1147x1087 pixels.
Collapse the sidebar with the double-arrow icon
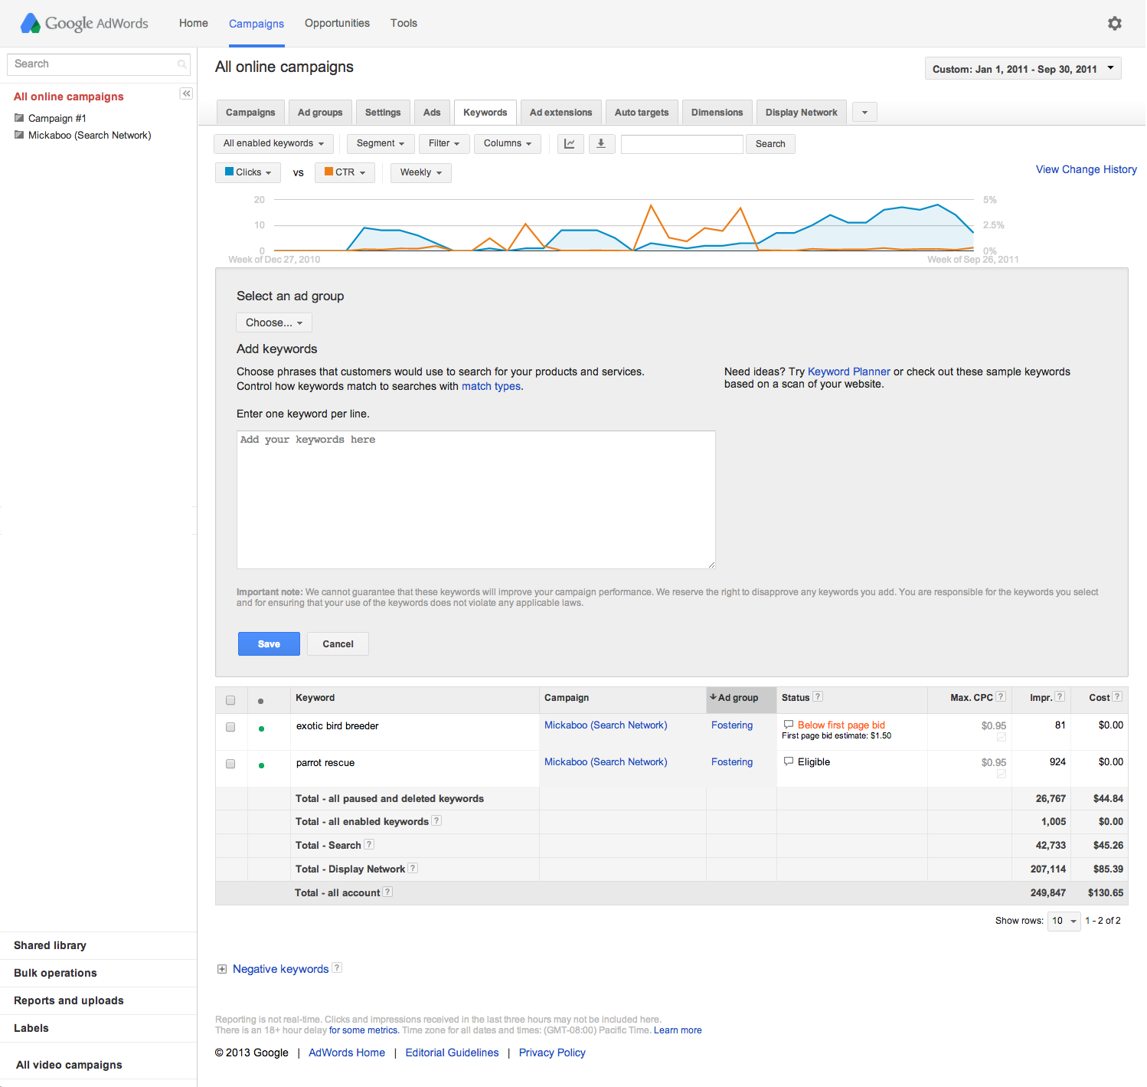[x=186, y=93]
